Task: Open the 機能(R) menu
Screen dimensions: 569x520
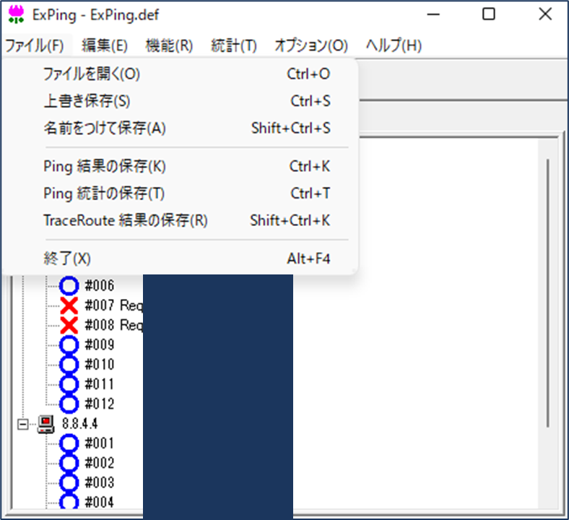Action: click(169, 45)
